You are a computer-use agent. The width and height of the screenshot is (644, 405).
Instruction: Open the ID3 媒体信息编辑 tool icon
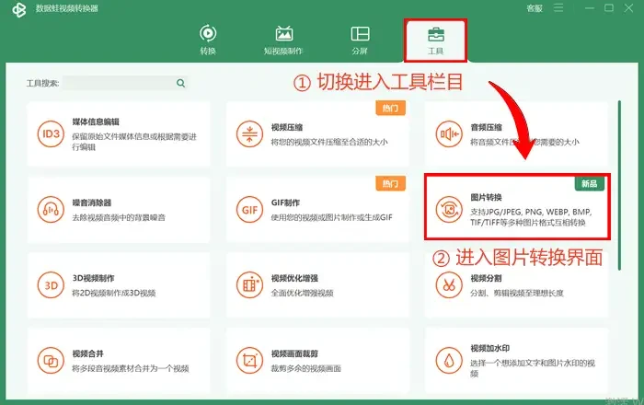51,133
